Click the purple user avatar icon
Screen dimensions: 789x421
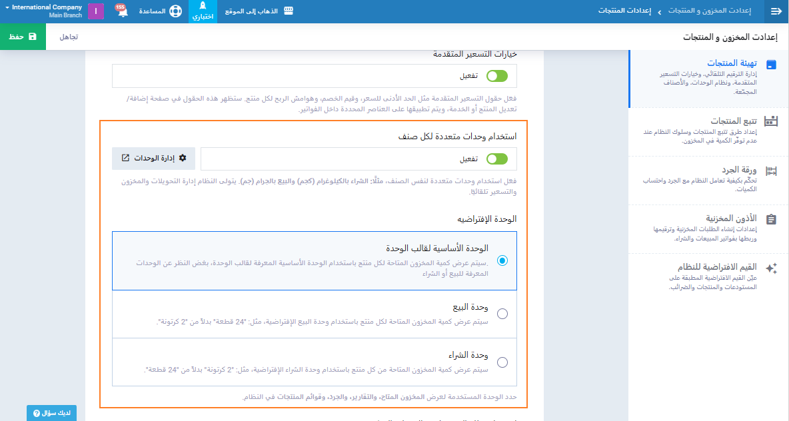[96, 11]
